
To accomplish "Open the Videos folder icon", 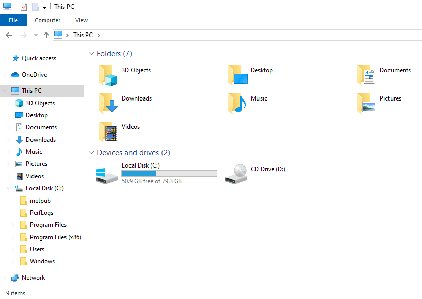I will point(108,131).
